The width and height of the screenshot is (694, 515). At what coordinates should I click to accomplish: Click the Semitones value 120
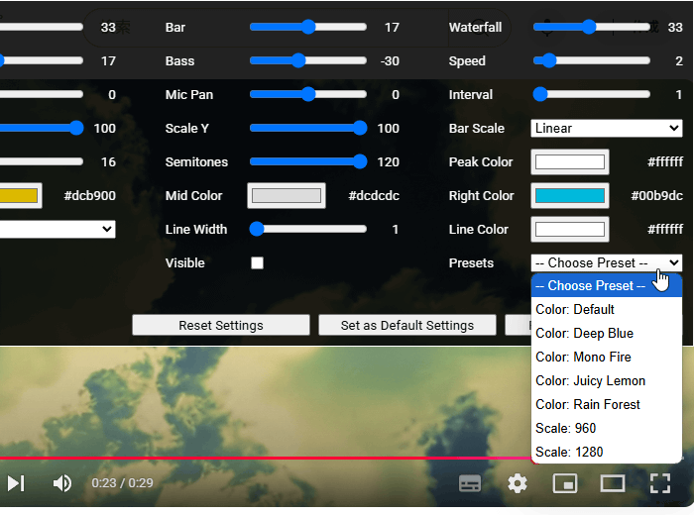point(389,161)
